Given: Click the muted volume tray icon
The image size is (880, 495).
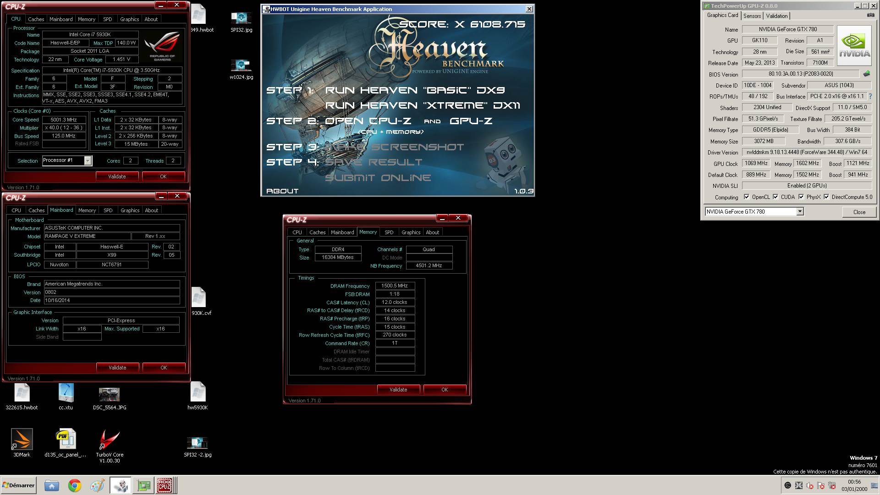Looking at the screenshot, I should click(x=810, y=485).
